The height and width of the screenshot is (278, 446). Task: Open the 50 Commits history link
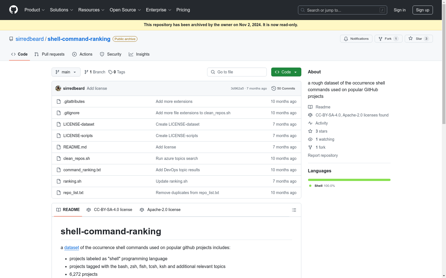pyautogui.click(x=283, y=88)
